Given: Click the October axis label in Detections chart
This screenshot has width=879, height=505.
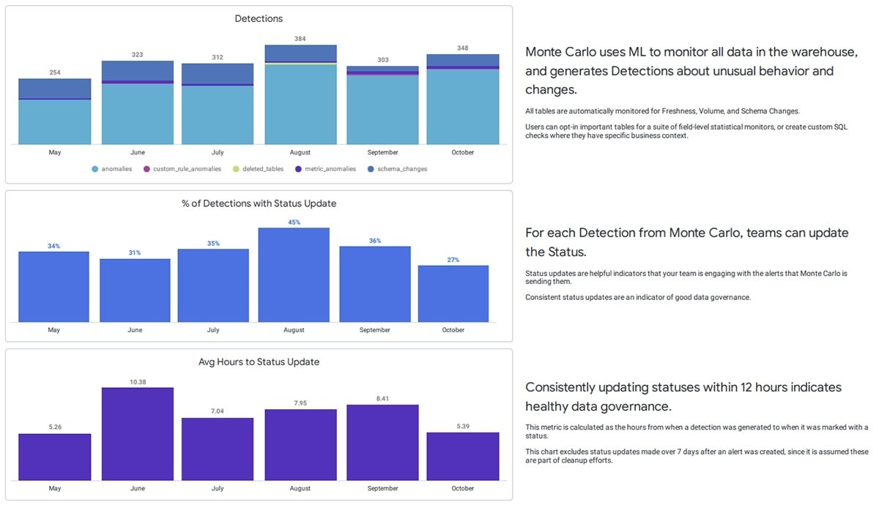Looking at the screenshot, I should (461, 152).
